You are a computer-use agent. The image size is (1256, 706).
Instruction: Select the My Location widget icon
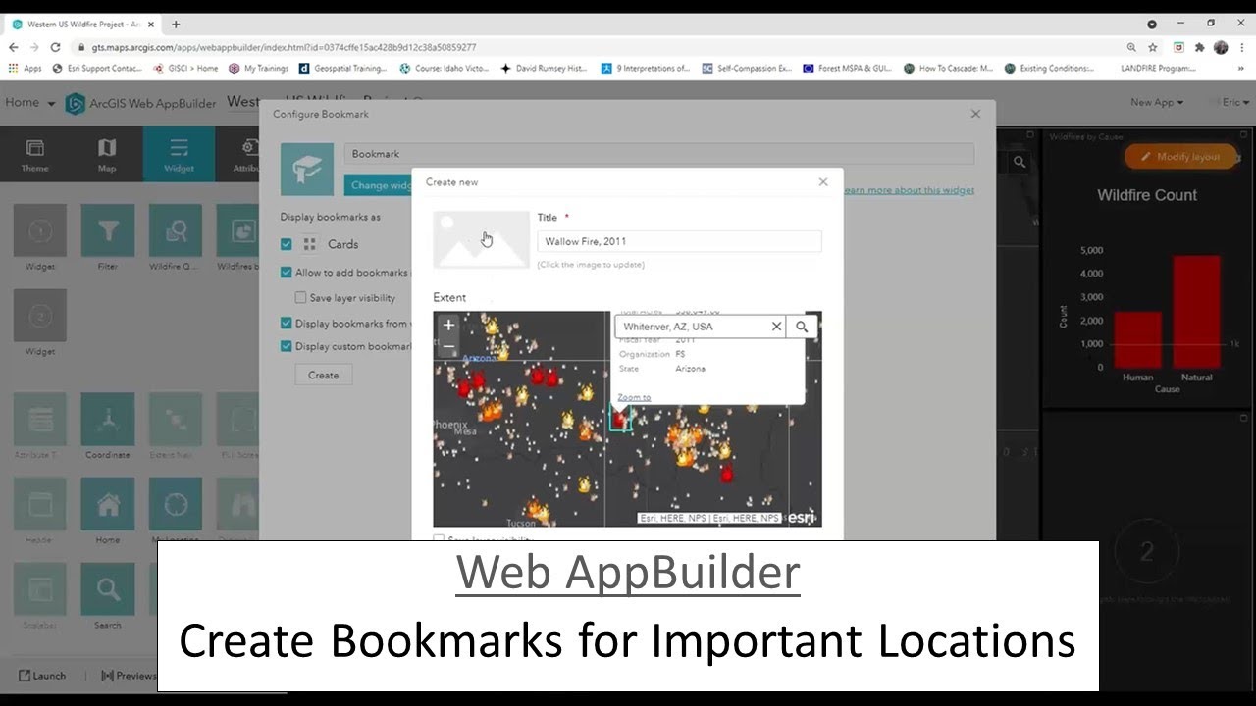click(176, 504)
